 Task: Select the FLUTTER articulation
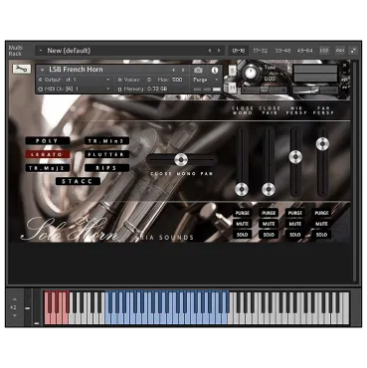click(106, 154)
